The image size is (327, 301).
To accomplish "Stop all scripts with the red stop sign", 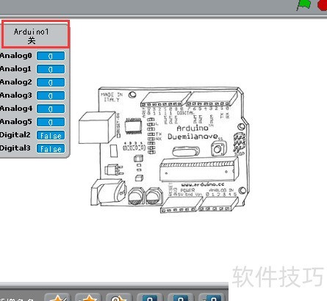I will [323, 5].
